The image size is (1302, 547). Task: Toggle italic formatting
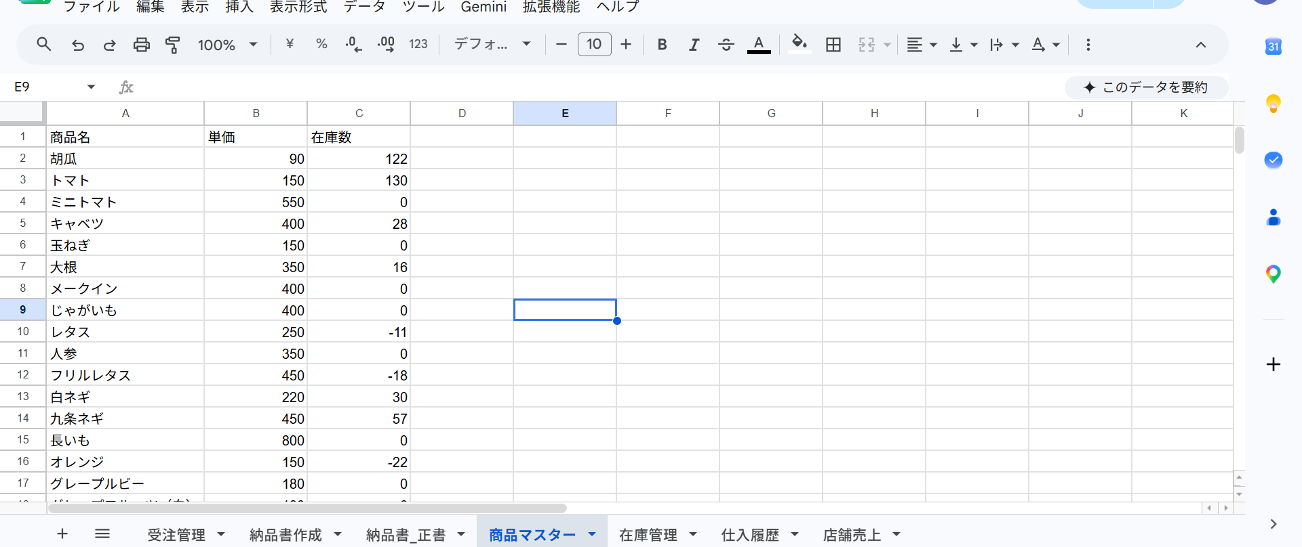[x=694, y=45]
